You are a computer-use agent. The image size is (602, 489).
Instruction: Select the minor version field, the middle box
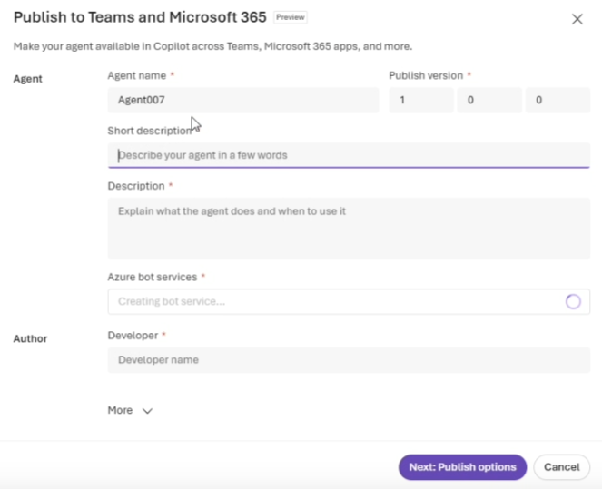[x=489, y=100]
